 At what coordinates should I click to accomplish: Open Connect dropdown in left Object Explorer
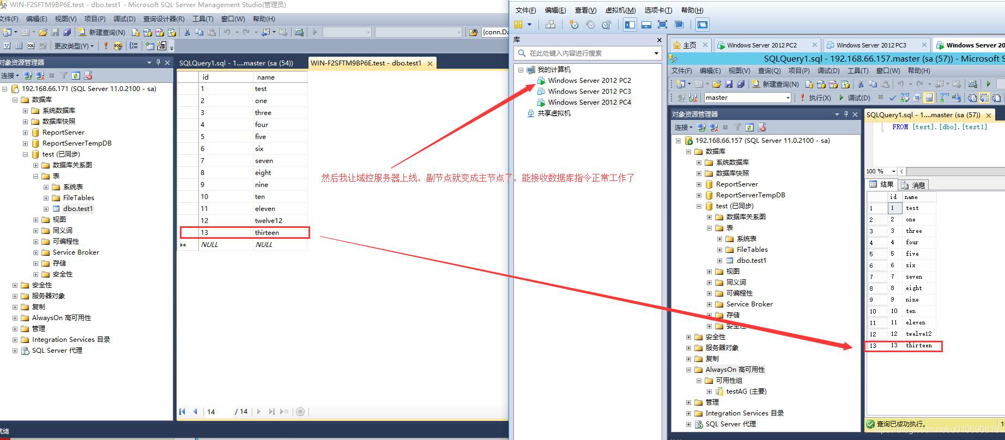(10, 75)
